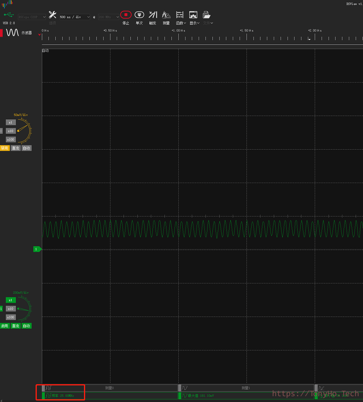
Task: Click the green 200mV/div voltage dial
Action: tap(24, 309)
